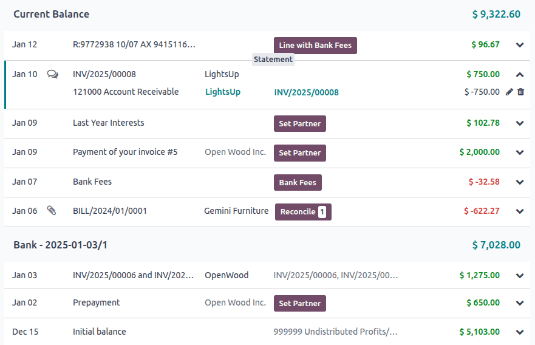Click the Bank Fees button on Jan 07

298,182
